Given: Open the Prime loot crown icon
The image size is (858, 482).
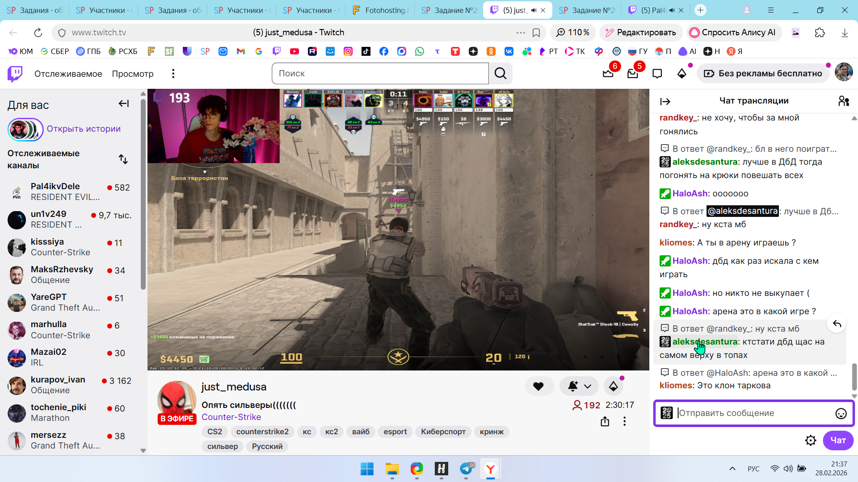Looking at the screenshot, I should 608,74.
